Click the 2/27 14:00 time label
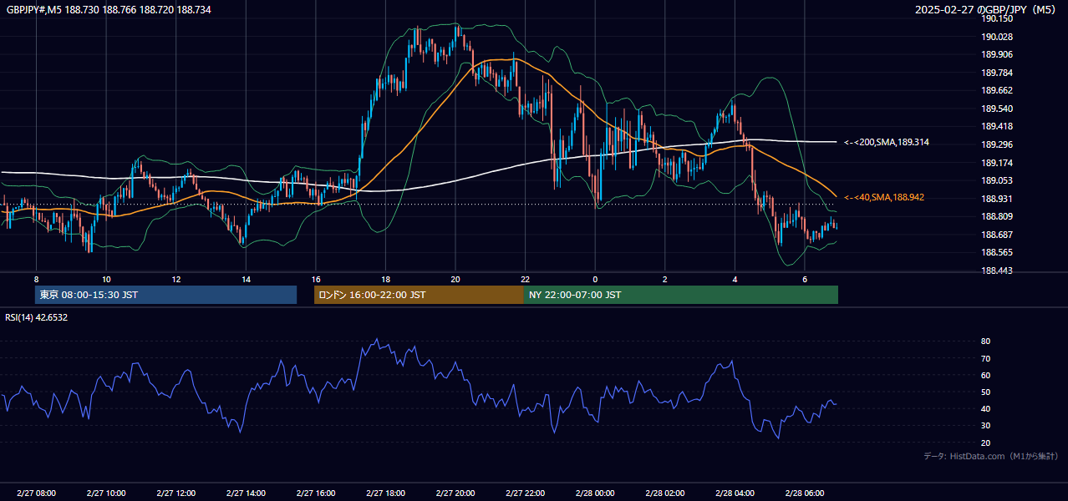1068x501 pixels. (246, 493)
